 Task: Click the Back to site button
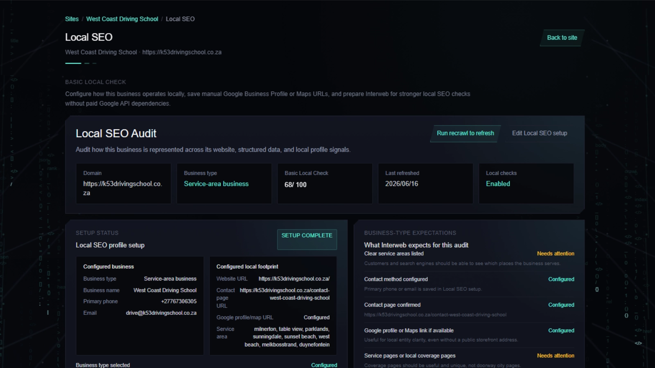[x=562, y=38]
